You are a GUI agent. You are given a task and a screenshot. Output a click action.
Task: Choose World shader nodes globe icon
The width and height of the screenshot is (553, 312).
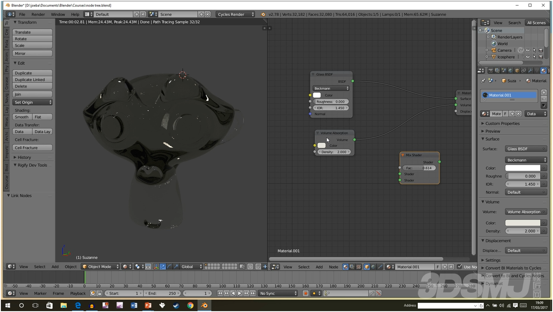(373, 267)
